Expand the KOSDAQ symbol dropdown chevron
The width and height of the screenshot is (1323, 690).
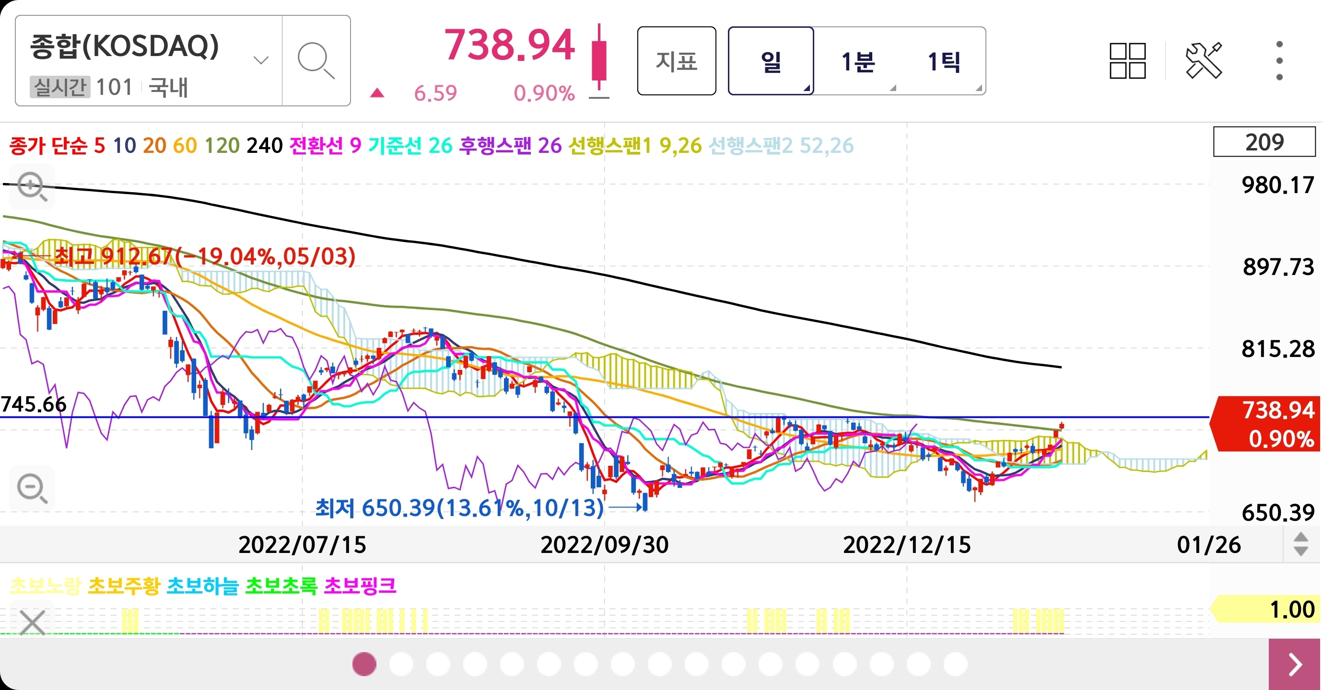[261, 60]
